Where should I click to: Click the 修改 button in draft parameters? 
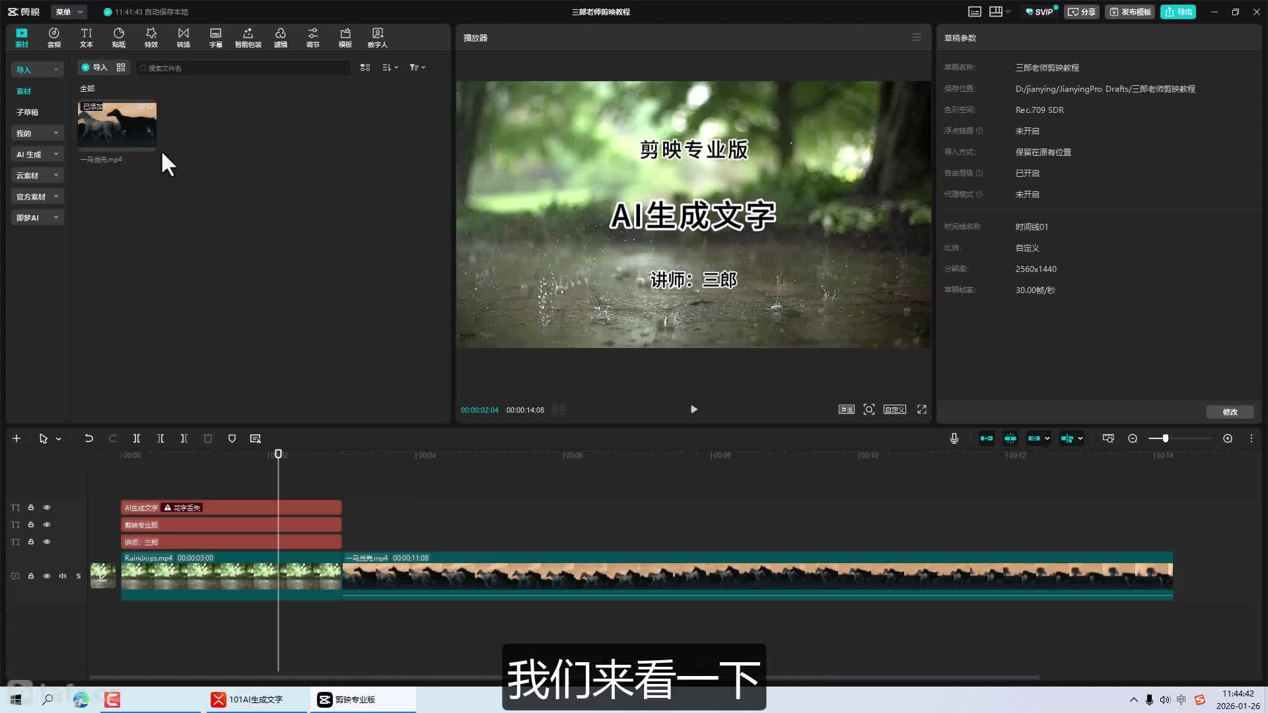[x=1230, y=412]
